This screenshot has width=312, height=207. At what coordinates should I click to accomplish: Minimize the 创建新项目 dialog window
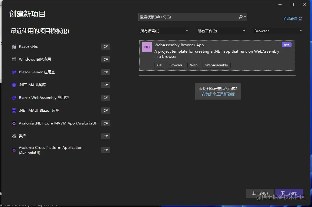click(x=280, y=5)
